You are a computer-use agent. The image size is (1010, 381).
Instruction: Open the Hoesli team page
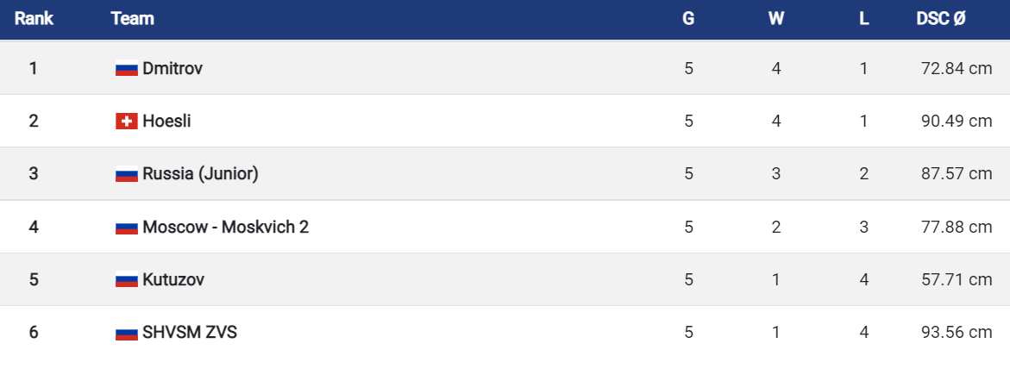point(166,121)
